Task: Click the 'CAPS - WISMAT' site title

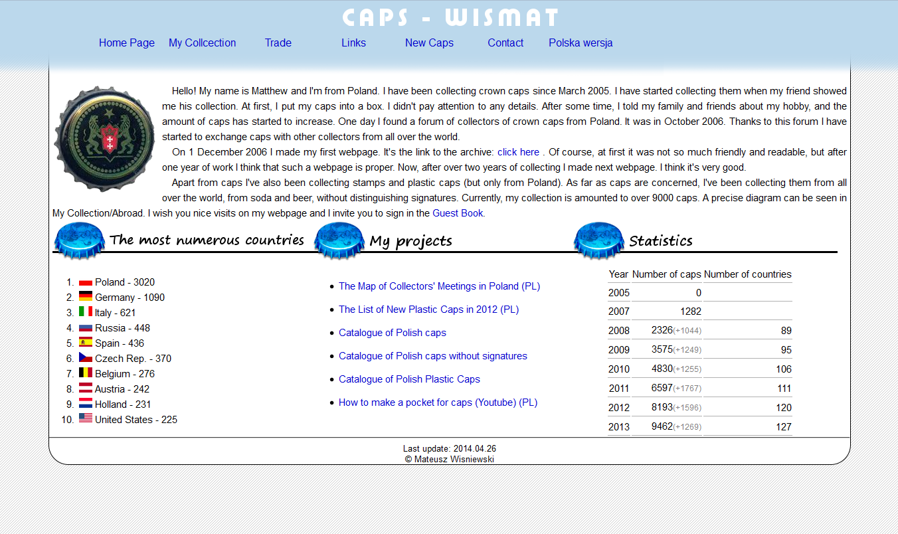Action: click(450, 18)
